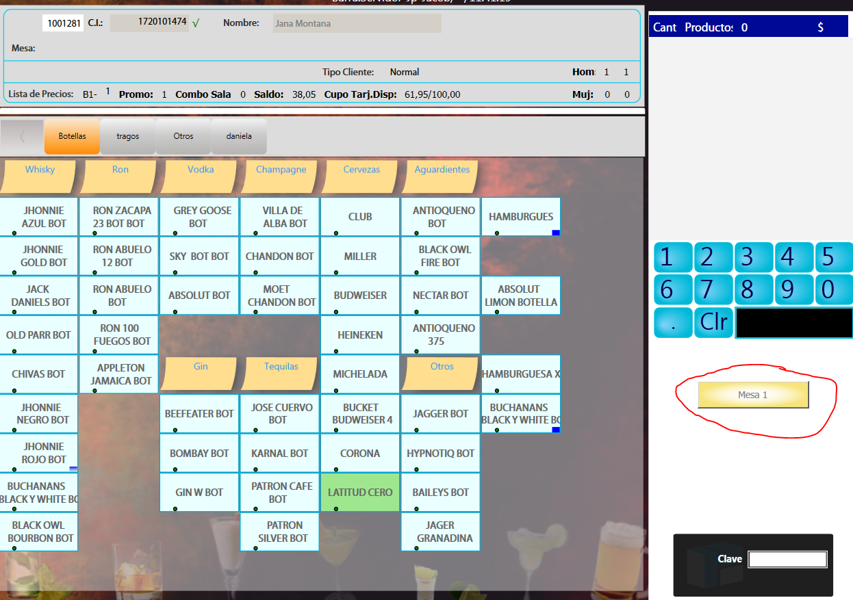
Task: Go back with the left arrow tab
Action: tap(22, 137)
